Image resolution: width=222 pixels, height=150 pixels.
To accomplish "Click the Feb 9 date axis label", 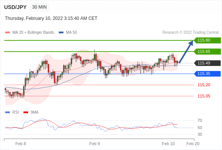I will click(x=94, y=144).
